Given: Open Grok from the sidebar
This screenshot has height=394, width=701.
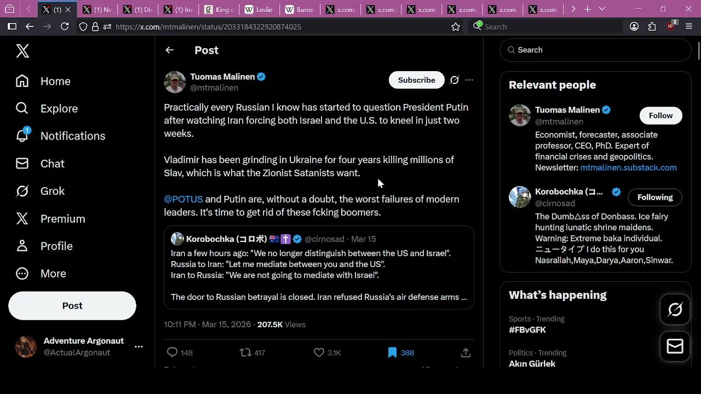Looking at the screenshot, I should (x=40, y=191).
